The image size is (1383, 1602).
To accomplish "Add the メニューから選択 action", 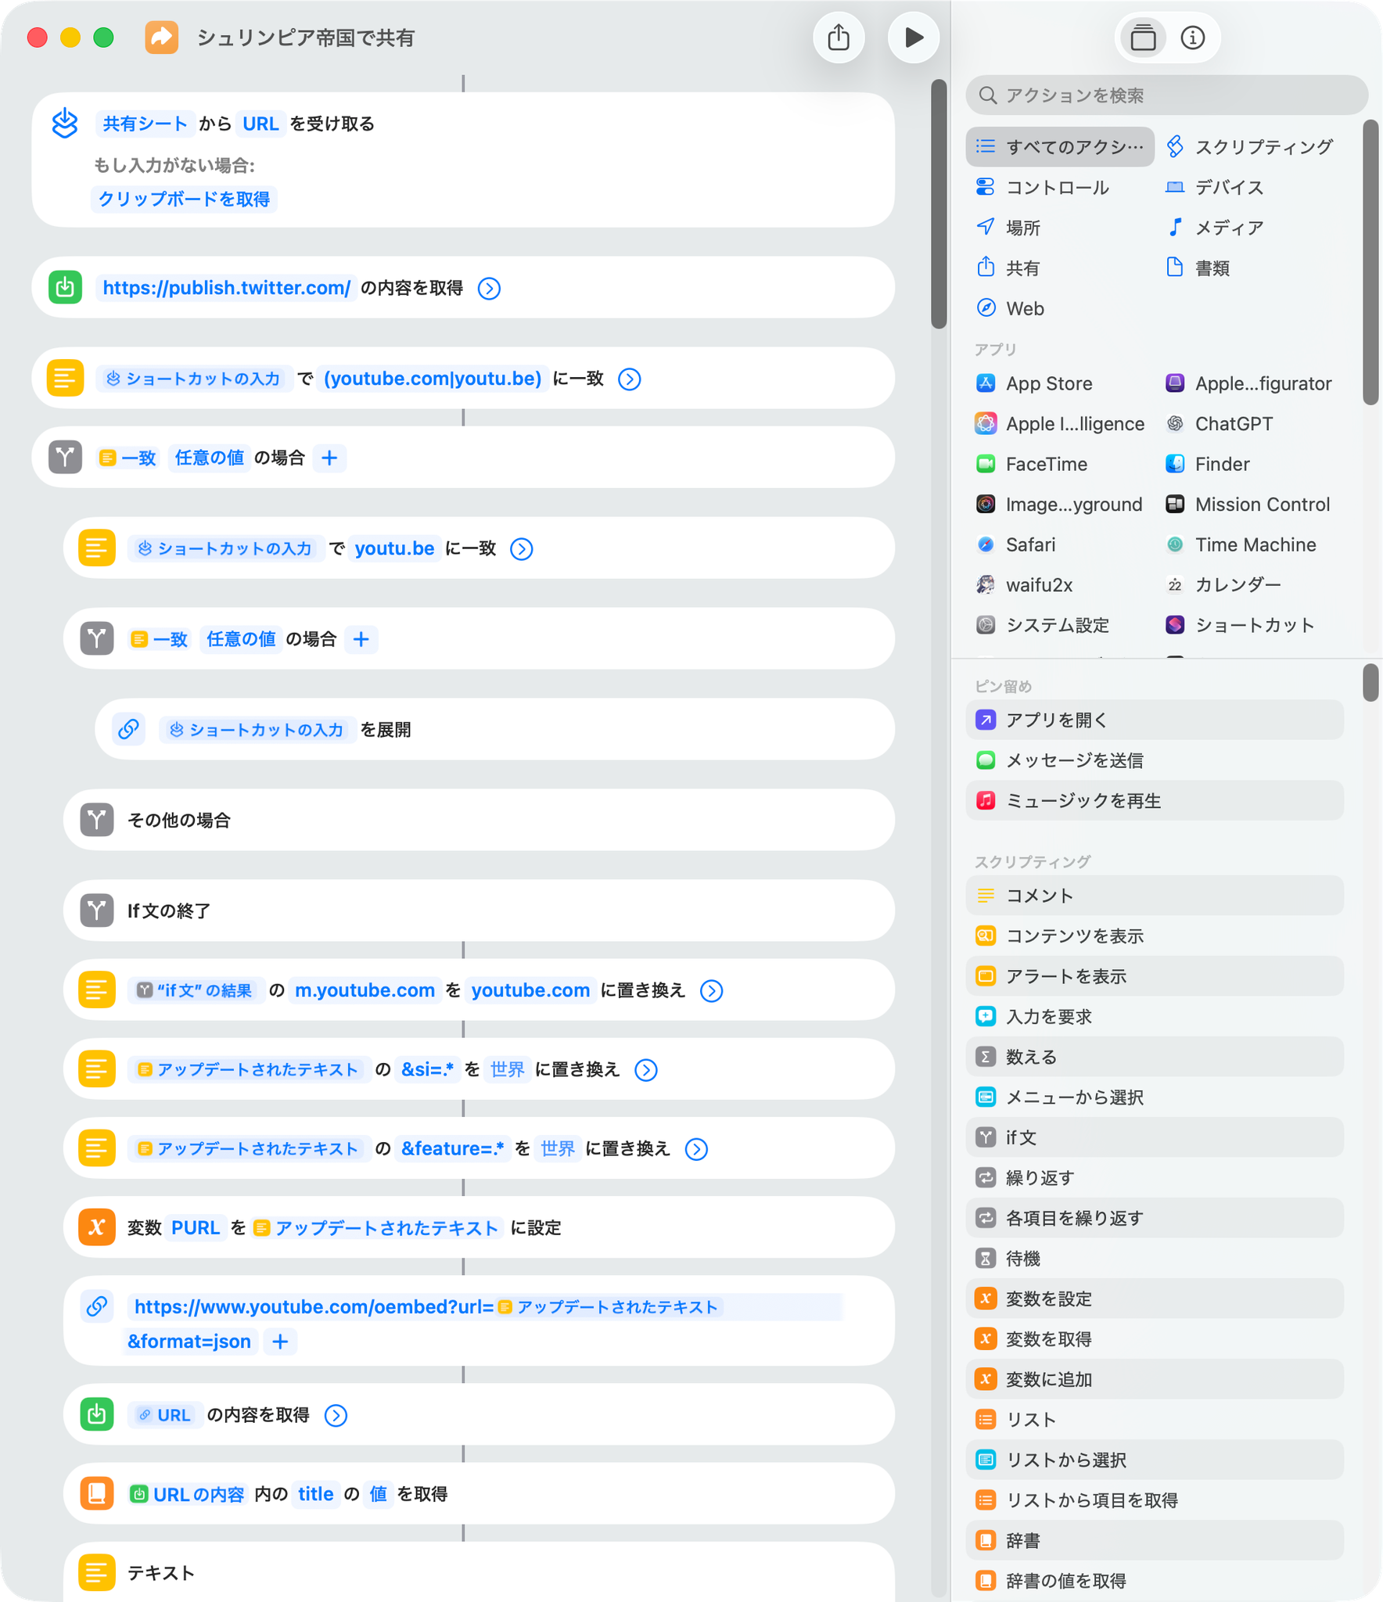I will [x=1155, y=1097].
